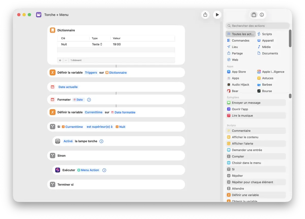Image resolution: width=305 pixels, height=219 pixels.
Task: Click the Audio Hijack app icon
Action: 229,85
